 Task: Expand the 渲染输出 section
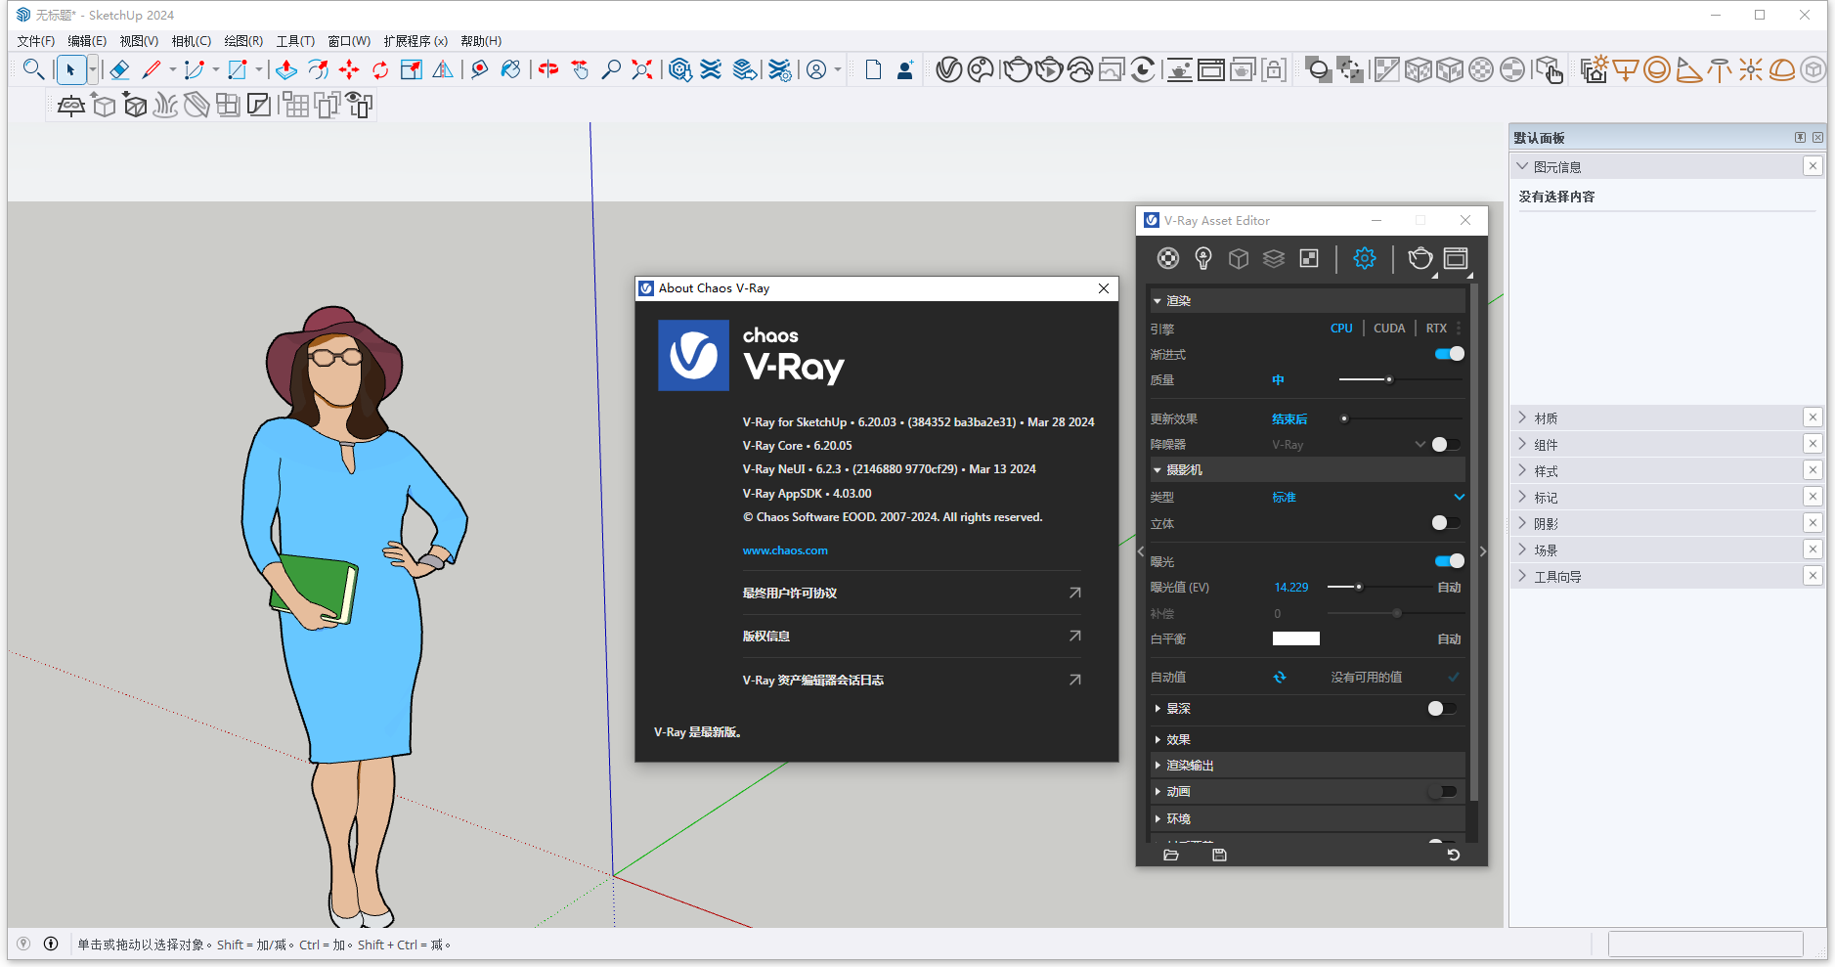pyautogui.click(x=1306, y=766)
